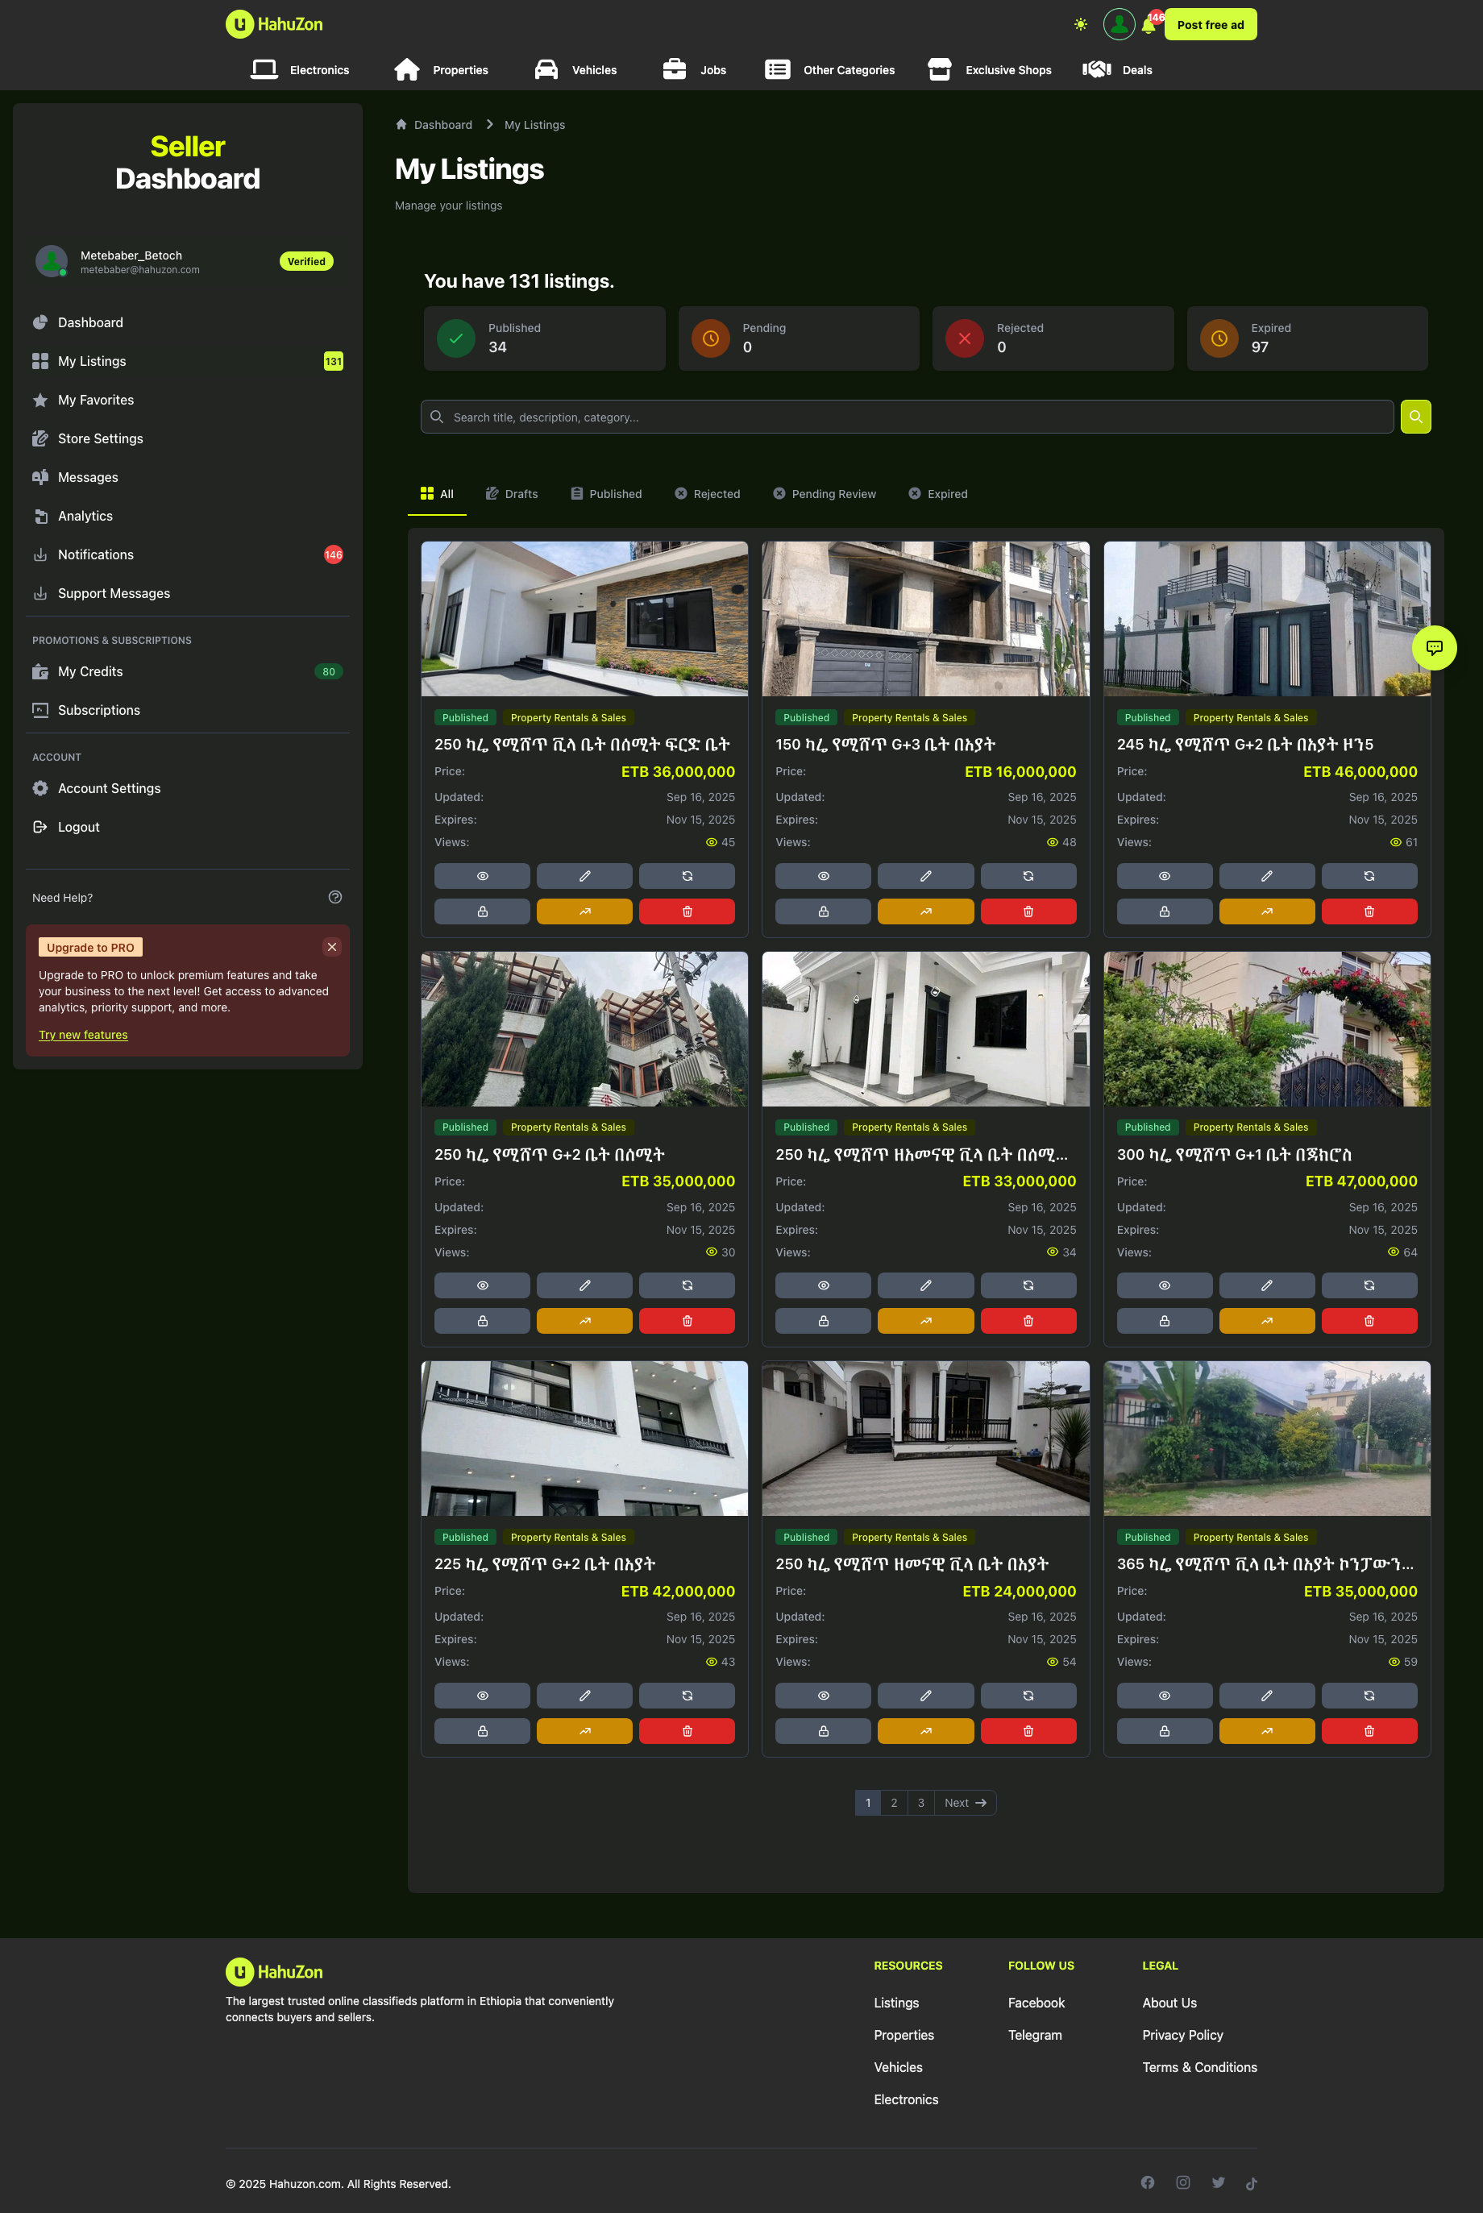1483x2213 pixels.
Task: Open the notification bell in header
Action: pyautogui.click(x=1149, y=26)
